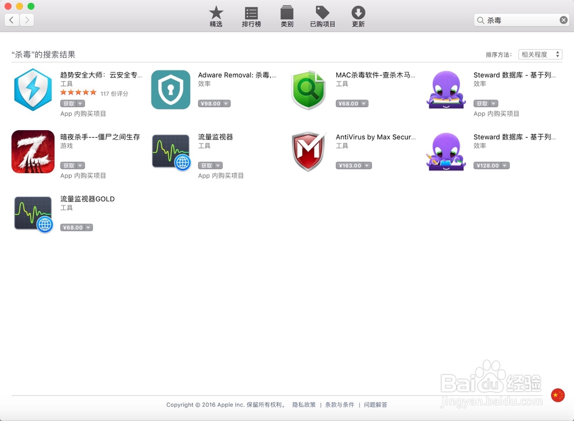
Task: Switch to 排行榜 top charts tab
Action: pos(251,17)
